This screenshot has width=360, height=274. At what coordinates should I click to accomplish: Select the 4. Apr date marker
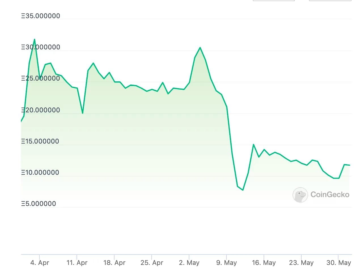tap(40, 263)
